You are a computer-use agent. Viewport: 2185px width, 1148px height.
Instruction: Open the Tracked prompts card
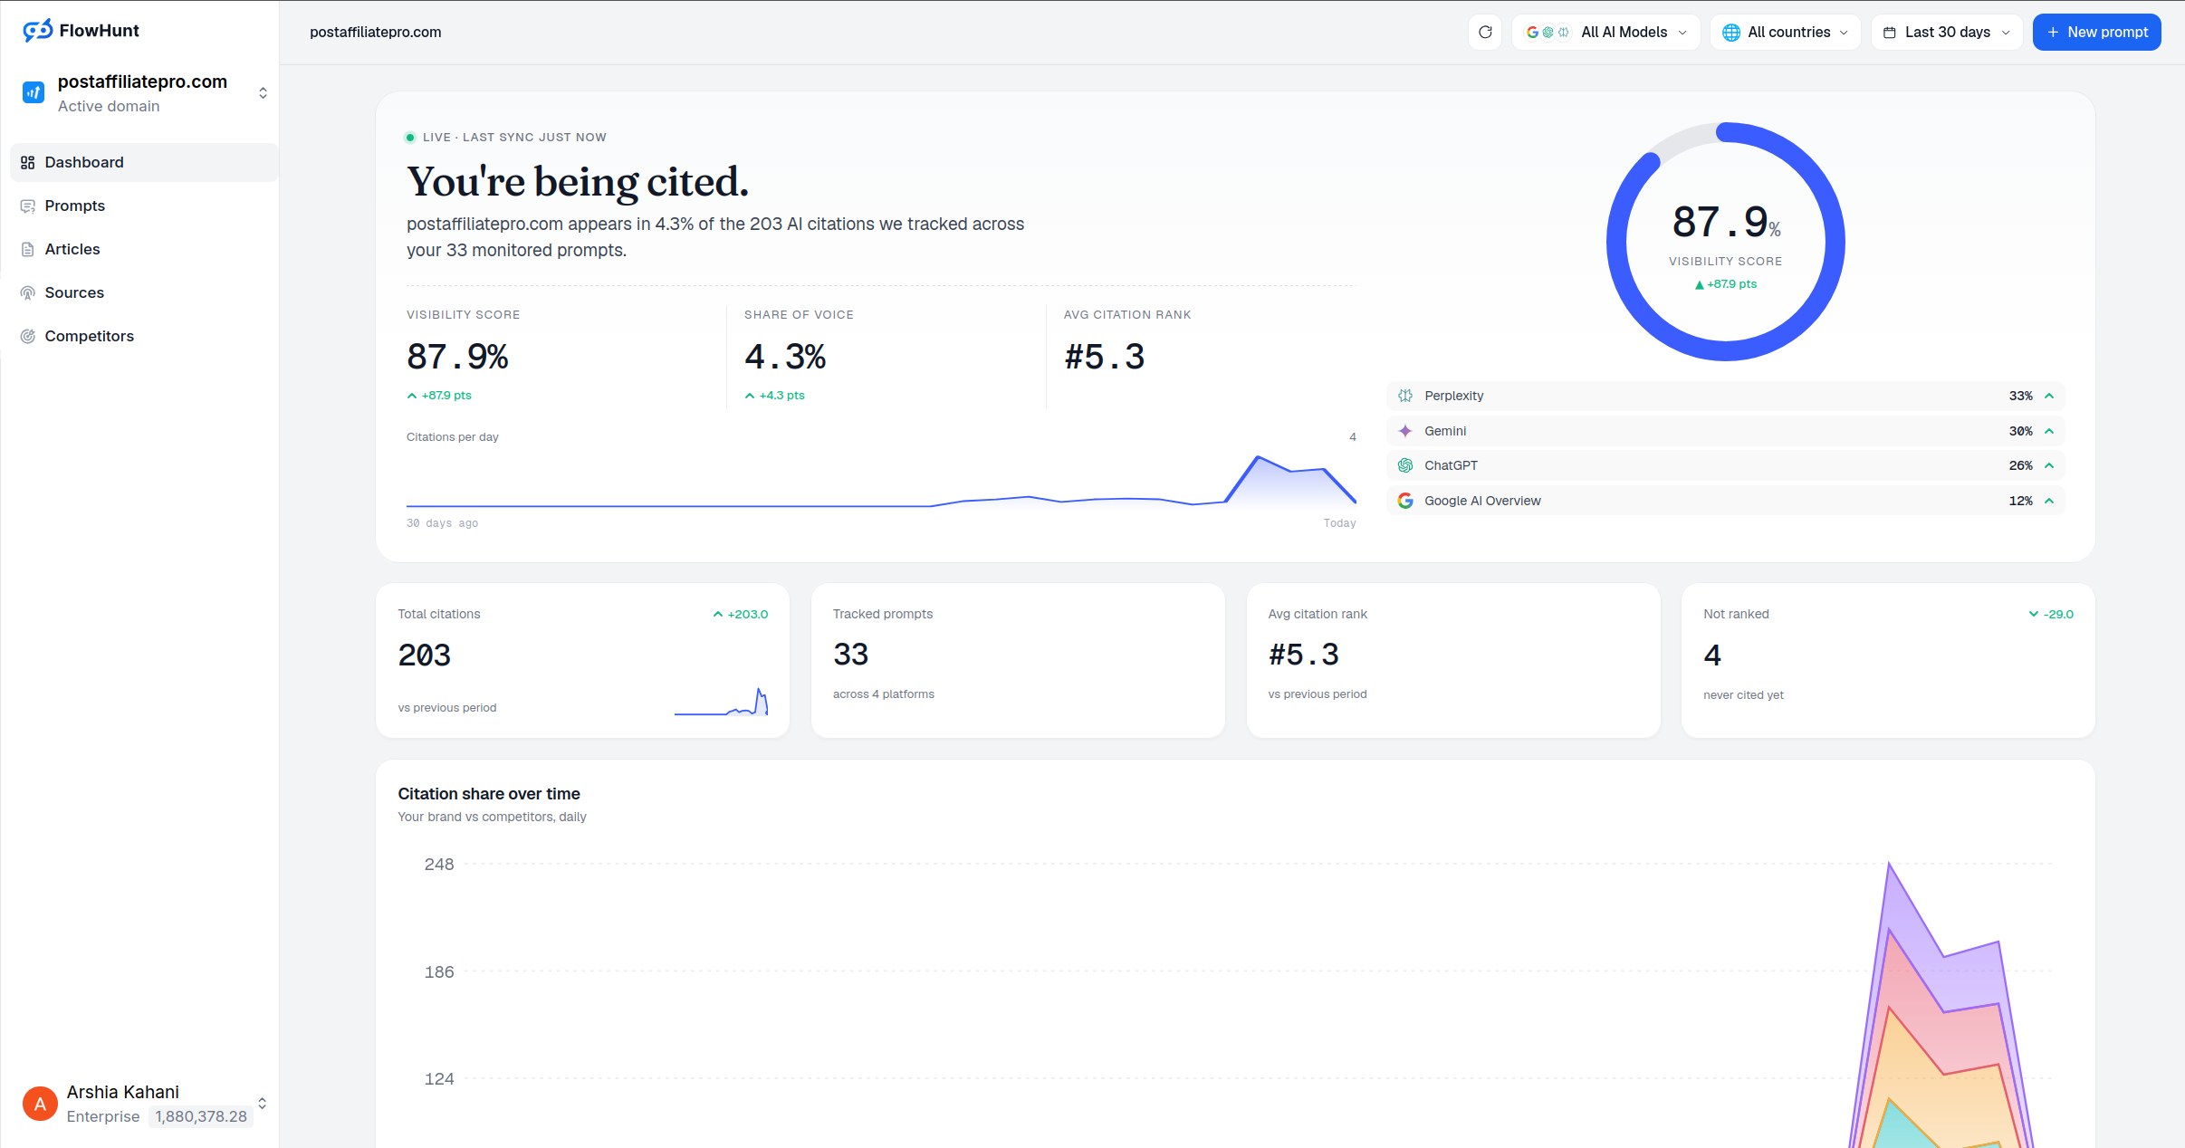pyautogui.click(x=1018, y=660)
